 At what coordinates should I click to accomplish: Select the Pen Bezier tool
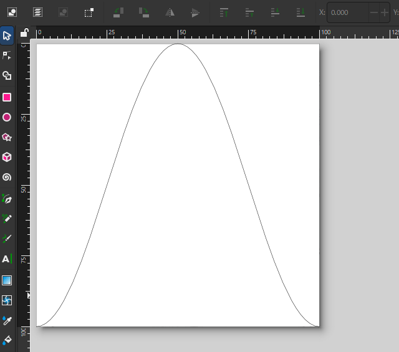coord(7,199)
